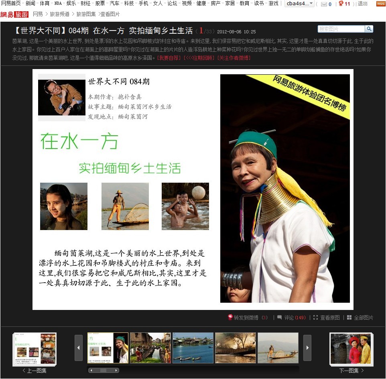This screenshot has width=386, height=379.
Task: Click the 退出 logout link
Action: (362, 4)
